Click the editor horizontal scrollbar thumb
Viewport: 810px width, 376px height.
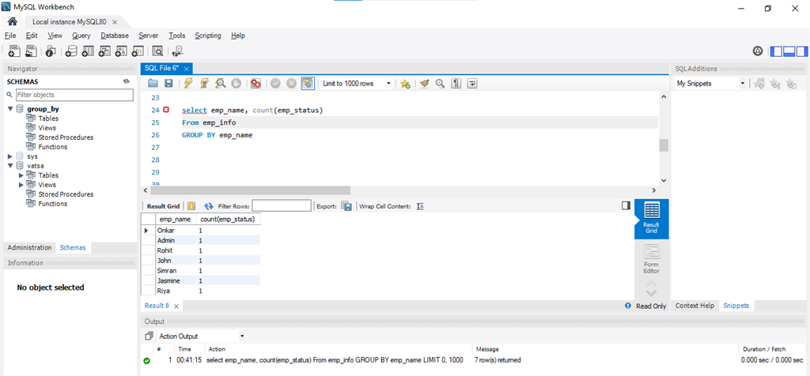(250, 190)
